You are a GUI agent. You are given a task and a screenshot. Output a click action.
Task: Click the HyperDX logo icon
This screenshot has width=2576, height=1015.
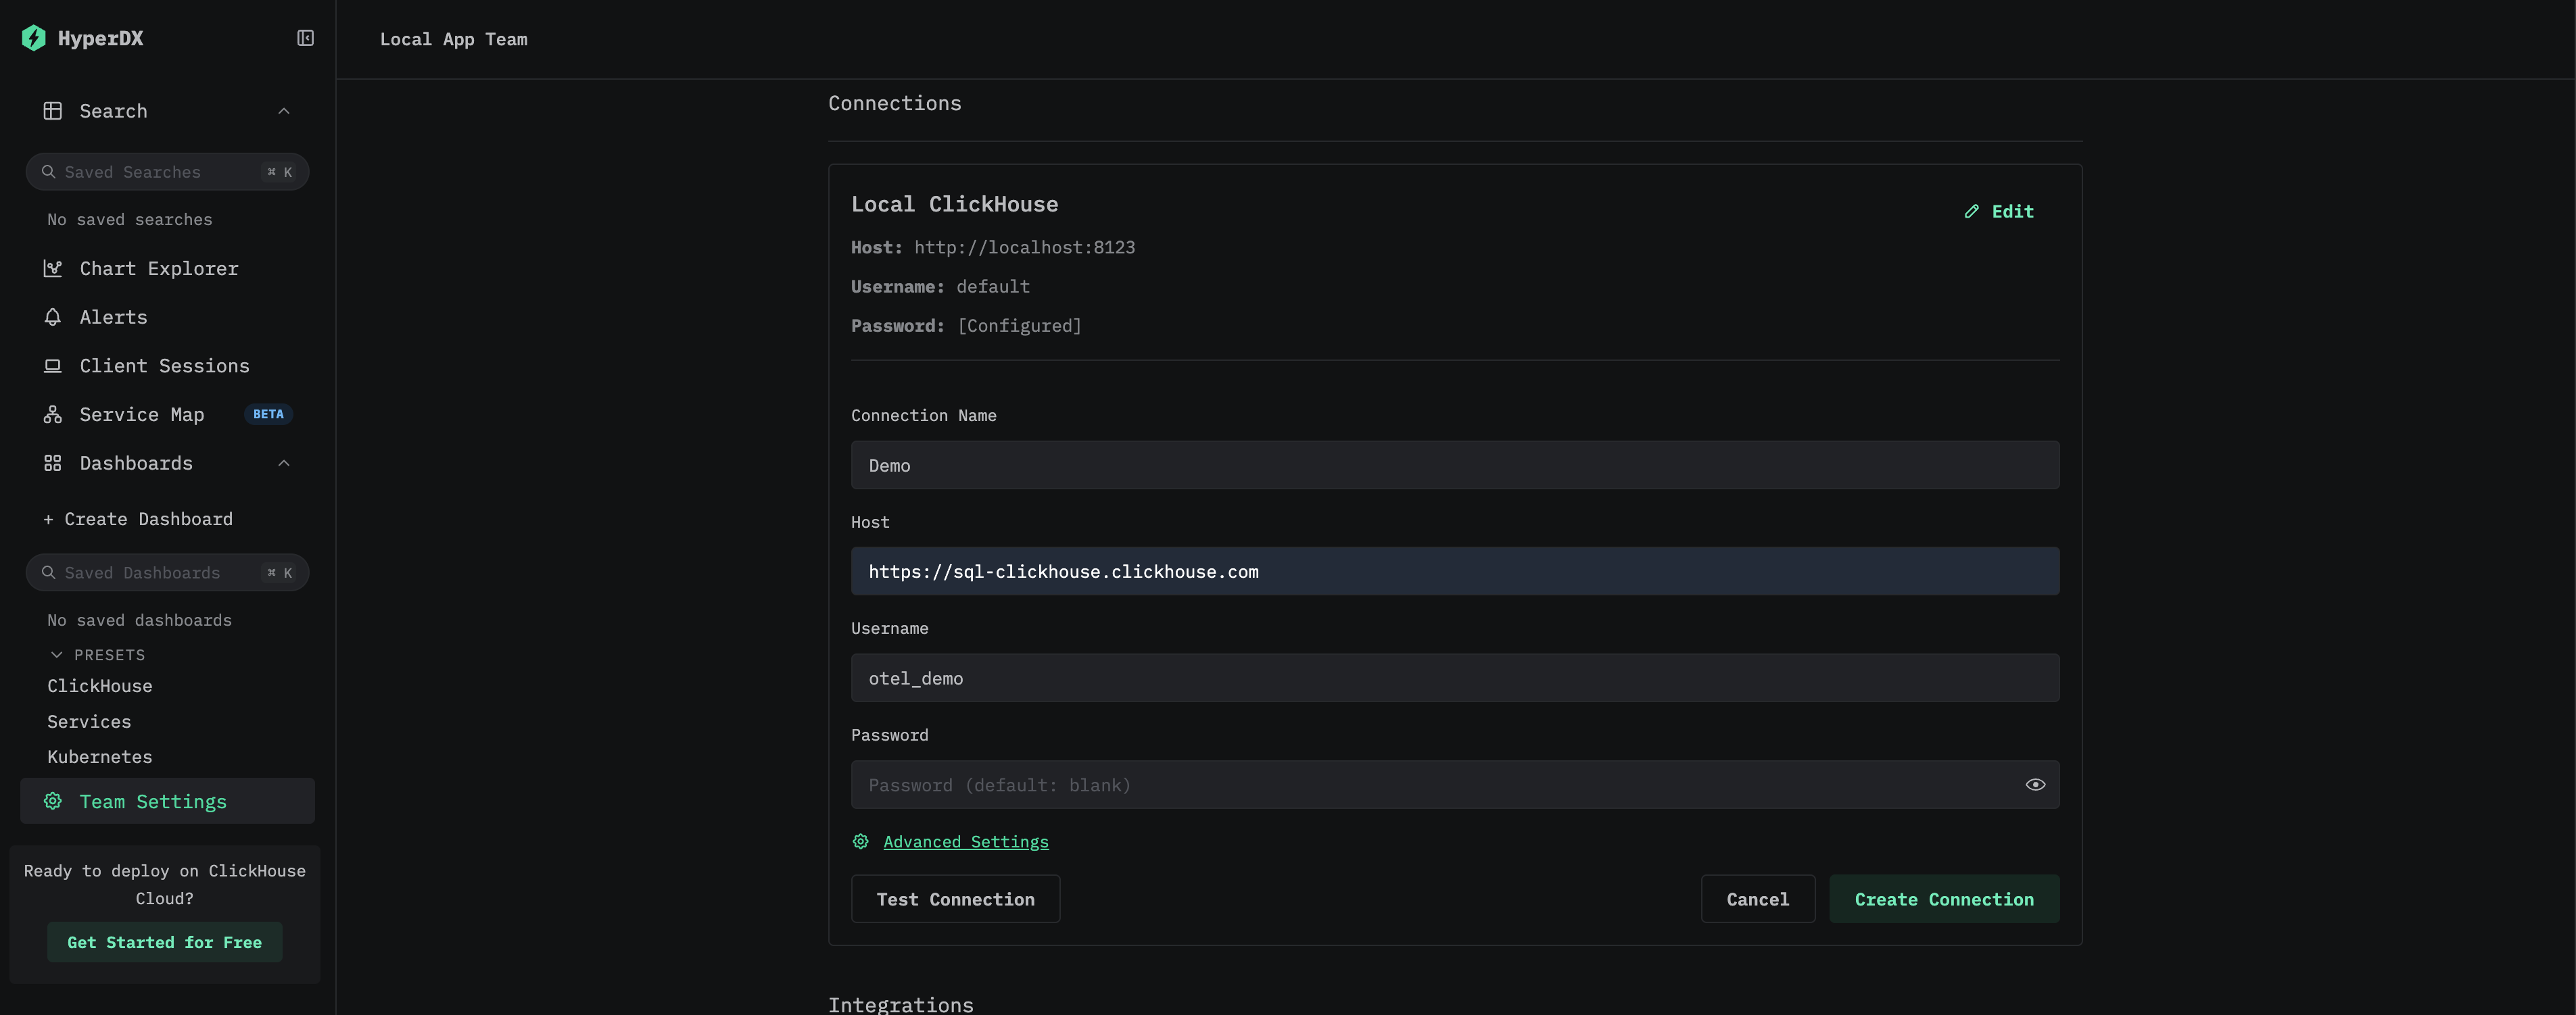pos(34,38)
